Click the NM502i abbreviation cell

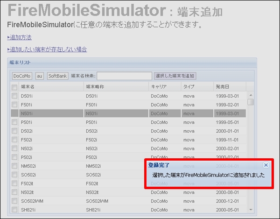(x=93, y=166)
